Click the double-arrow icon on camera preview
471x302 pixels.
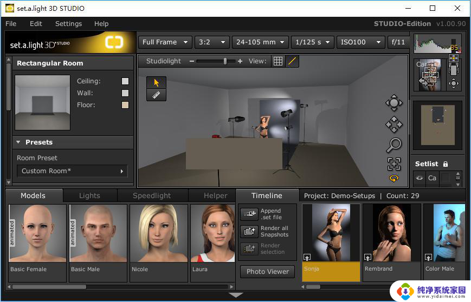click(x=423, y=82)
